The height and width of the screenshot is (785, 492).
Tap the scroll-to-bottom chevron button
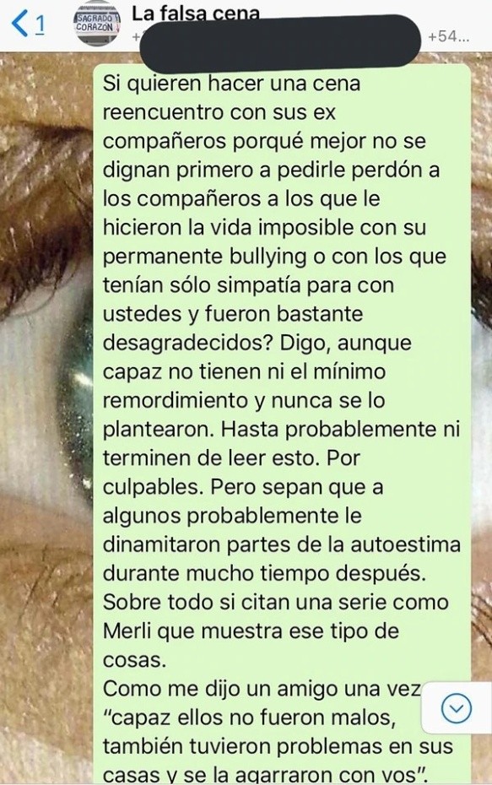(457, 708)
